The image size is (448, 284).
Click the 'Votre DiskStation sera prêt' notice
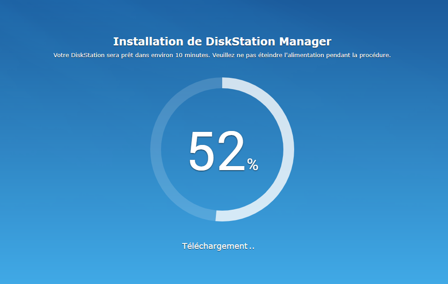222,55
